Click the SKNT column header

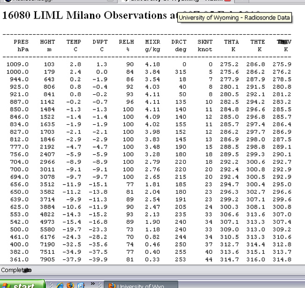click(x=204, y=42)
